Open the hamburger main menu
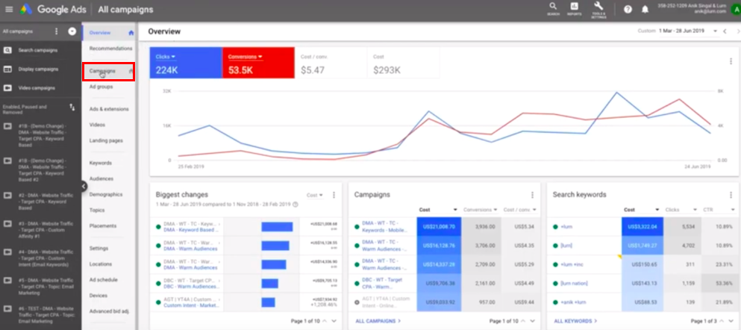 coord(9,10)
